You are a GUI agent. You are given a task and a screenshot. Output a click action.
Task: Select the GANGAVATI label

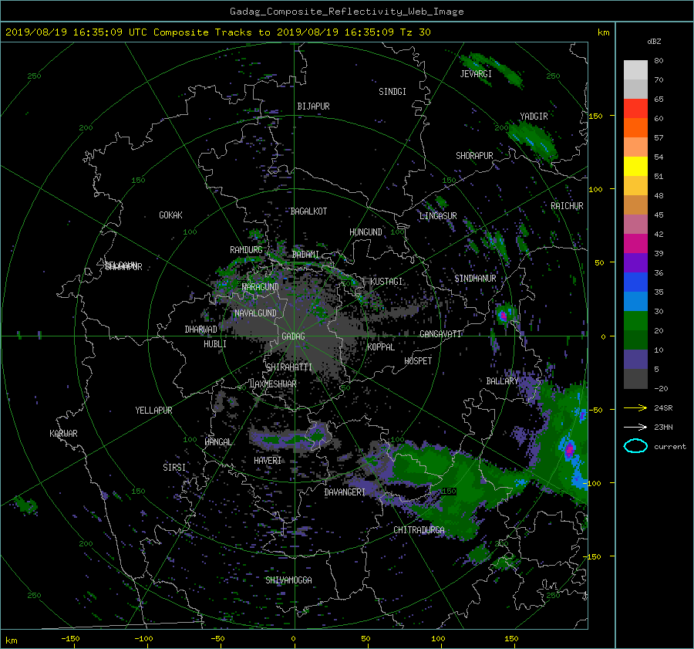point(440,334)
